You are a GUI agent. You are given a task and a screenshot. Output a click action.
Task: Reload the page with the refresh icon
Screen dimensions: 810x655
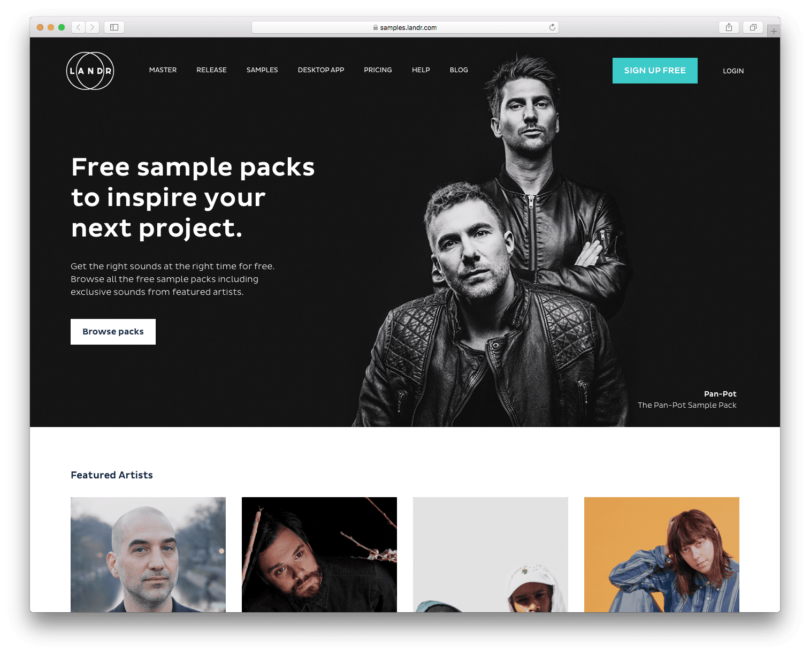[552, 27]
